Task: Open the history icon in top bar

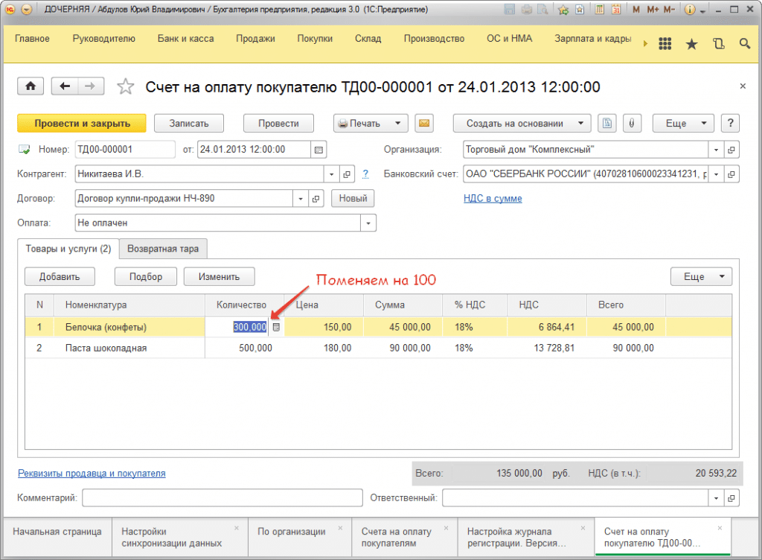Action: 718,44
